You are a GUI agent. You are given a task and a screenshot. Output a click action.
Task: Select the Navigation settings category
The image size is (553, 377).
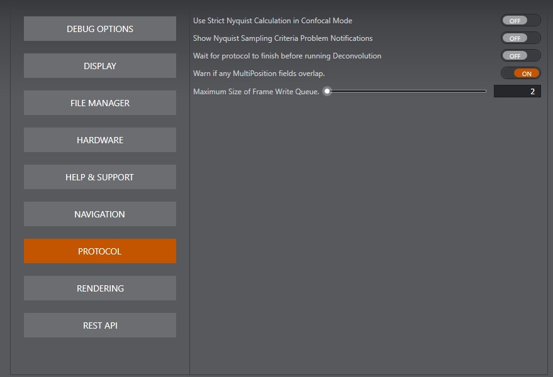pos(100,214)
